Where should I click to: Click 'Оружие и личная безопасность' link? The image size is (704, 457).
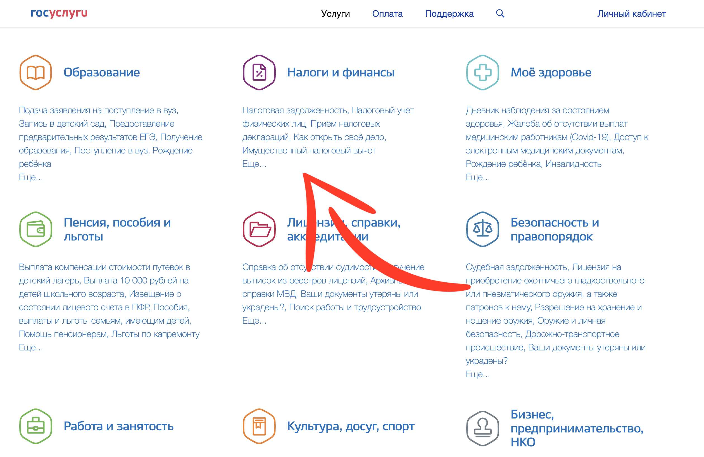(536, 327)
